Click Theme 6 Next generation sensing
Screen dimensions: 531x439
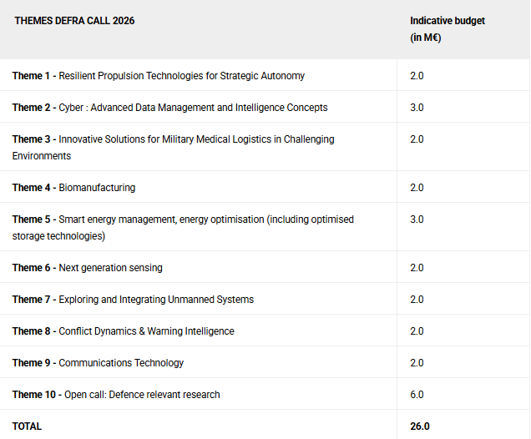coord(87,268)
